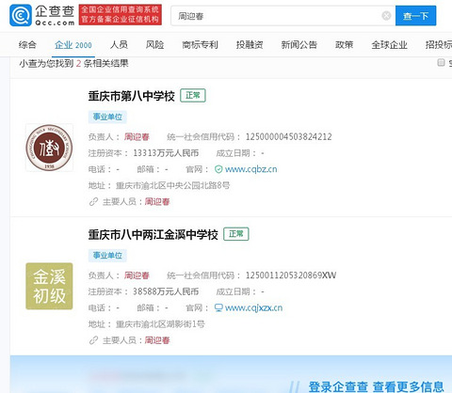
Task: Switch to the 企业 2000 tab
Action: (x=73, y=45)
